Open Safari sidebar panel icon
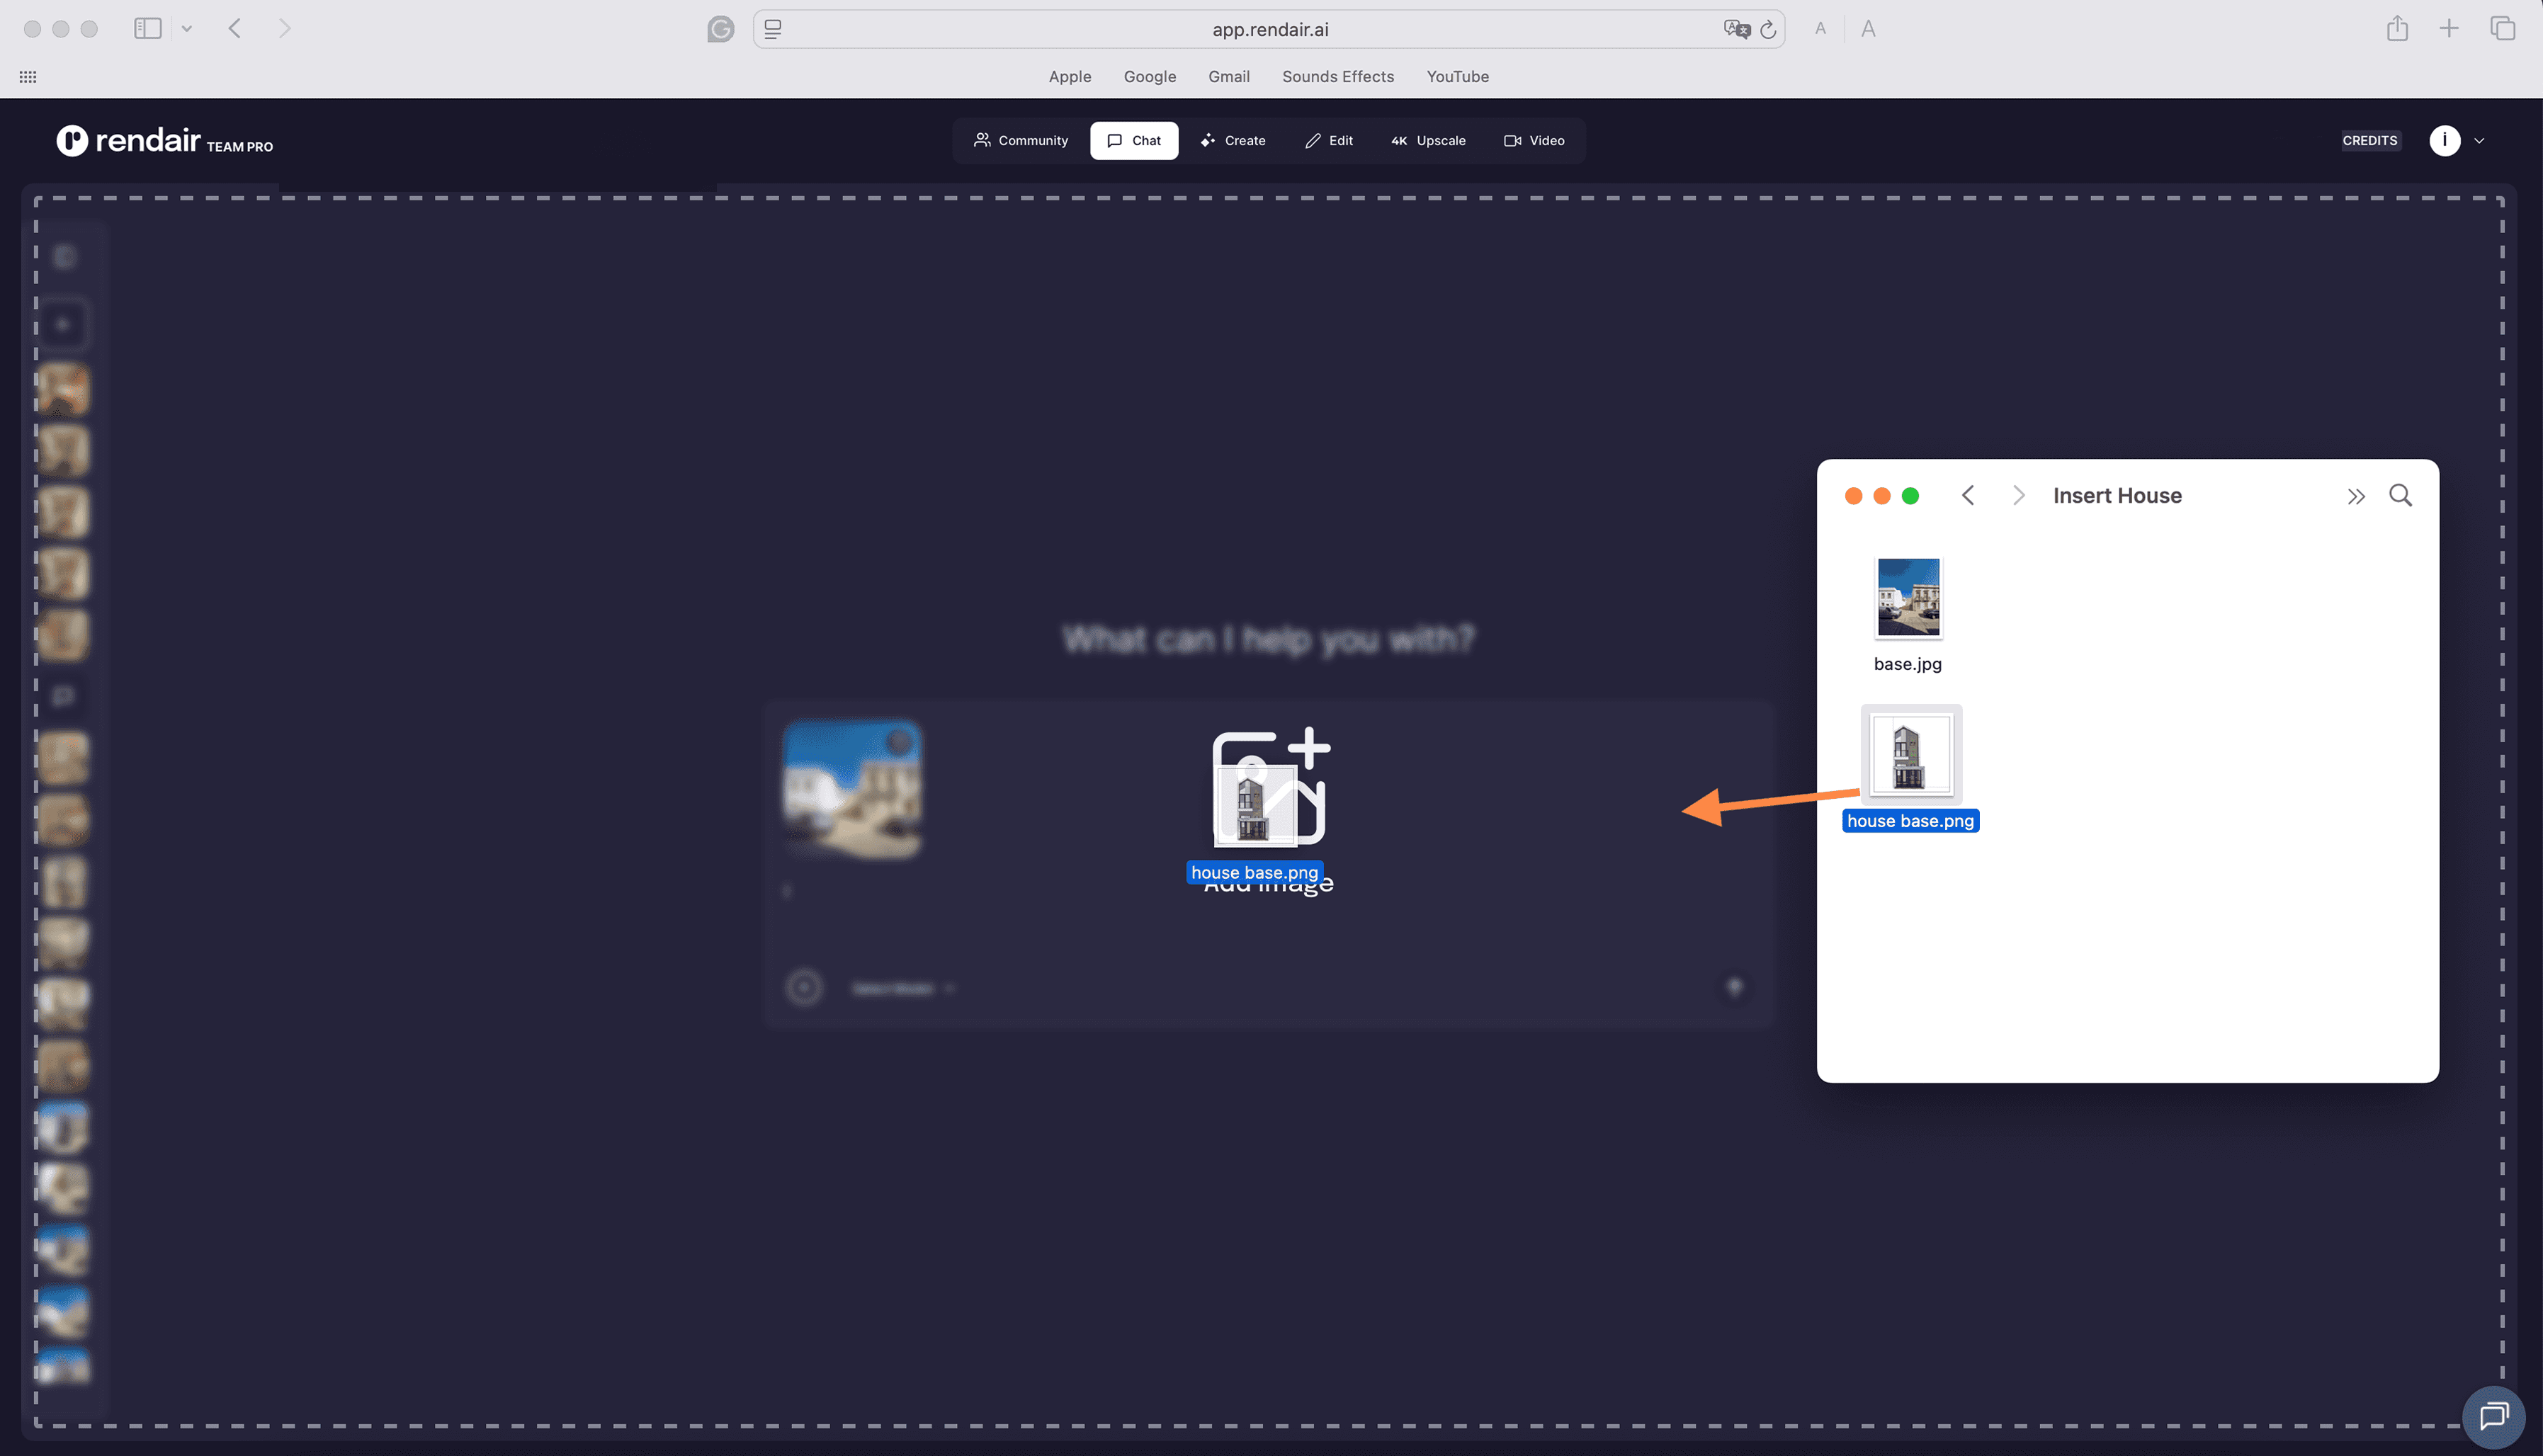Screen dimensions: 2543x1456 148,29
